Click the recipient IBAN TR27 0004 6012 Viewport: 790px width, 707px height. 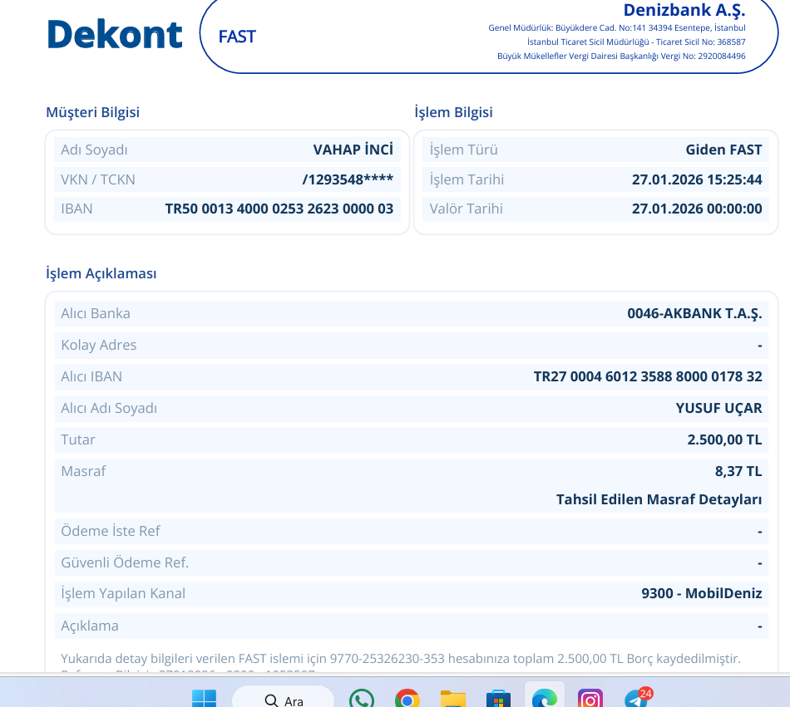(648, 376)
